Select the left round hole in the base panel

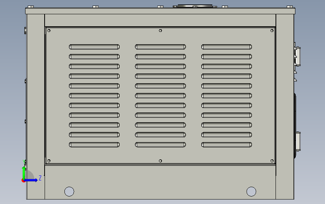[69, 191]
